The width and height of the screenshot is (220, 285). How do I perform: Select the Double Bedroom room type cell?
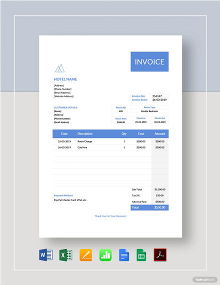(x=149, y=111)
